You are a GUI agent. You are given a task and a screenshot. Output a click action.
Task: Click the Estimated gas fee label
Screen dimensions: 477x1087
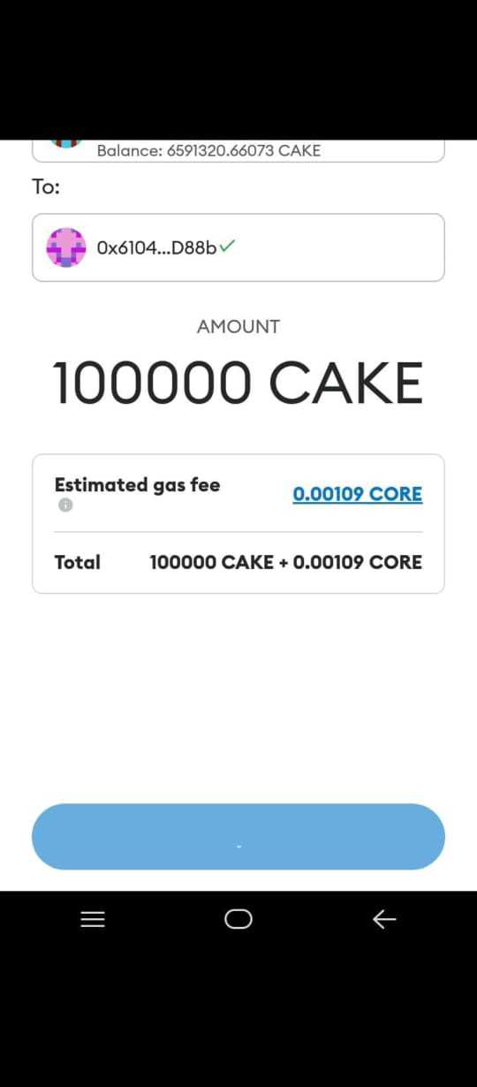point(137,484)
